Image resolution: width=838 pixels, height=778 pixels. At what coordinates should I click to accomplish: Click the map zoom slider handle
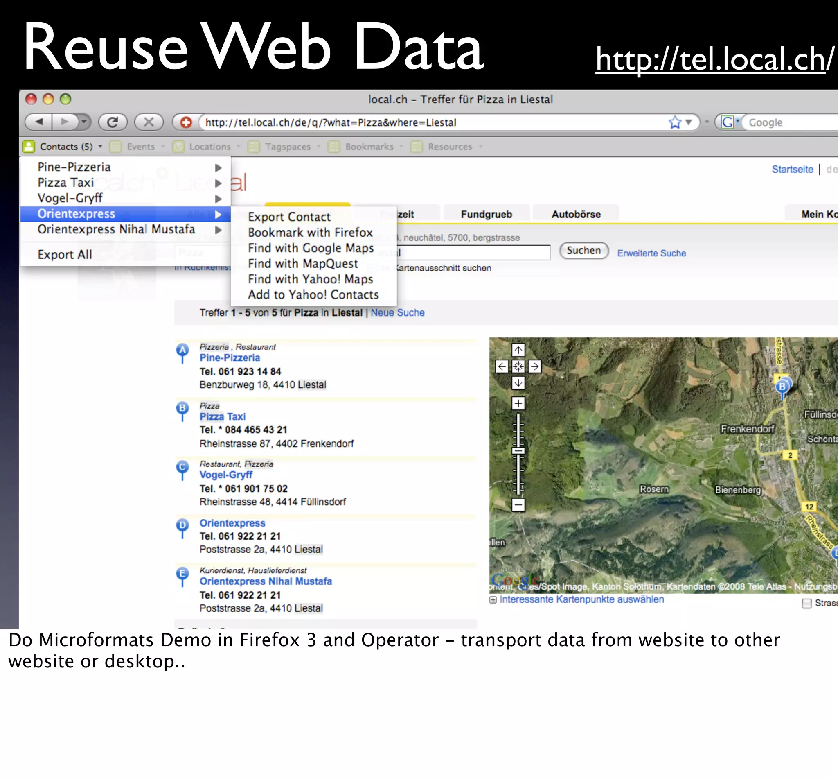click(518, 451)
